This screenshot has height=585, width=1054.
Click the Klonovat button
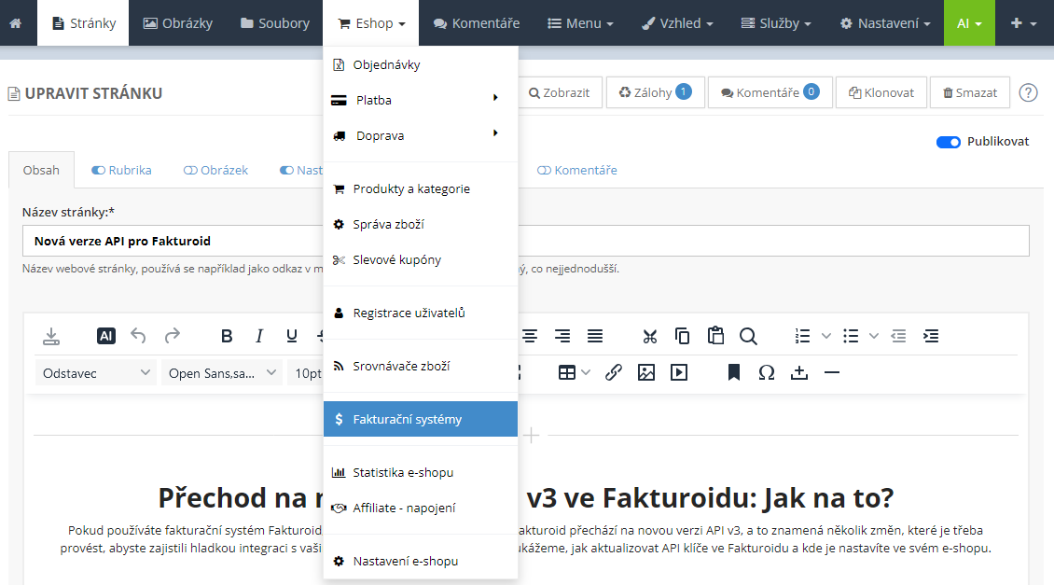tap(881, 92)
